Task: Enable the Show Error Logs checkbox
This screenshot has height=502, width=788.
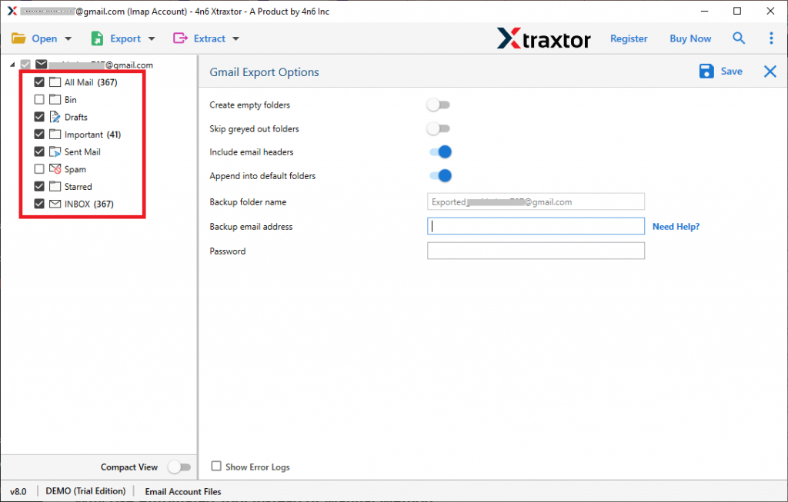Action: pos(216,467)
